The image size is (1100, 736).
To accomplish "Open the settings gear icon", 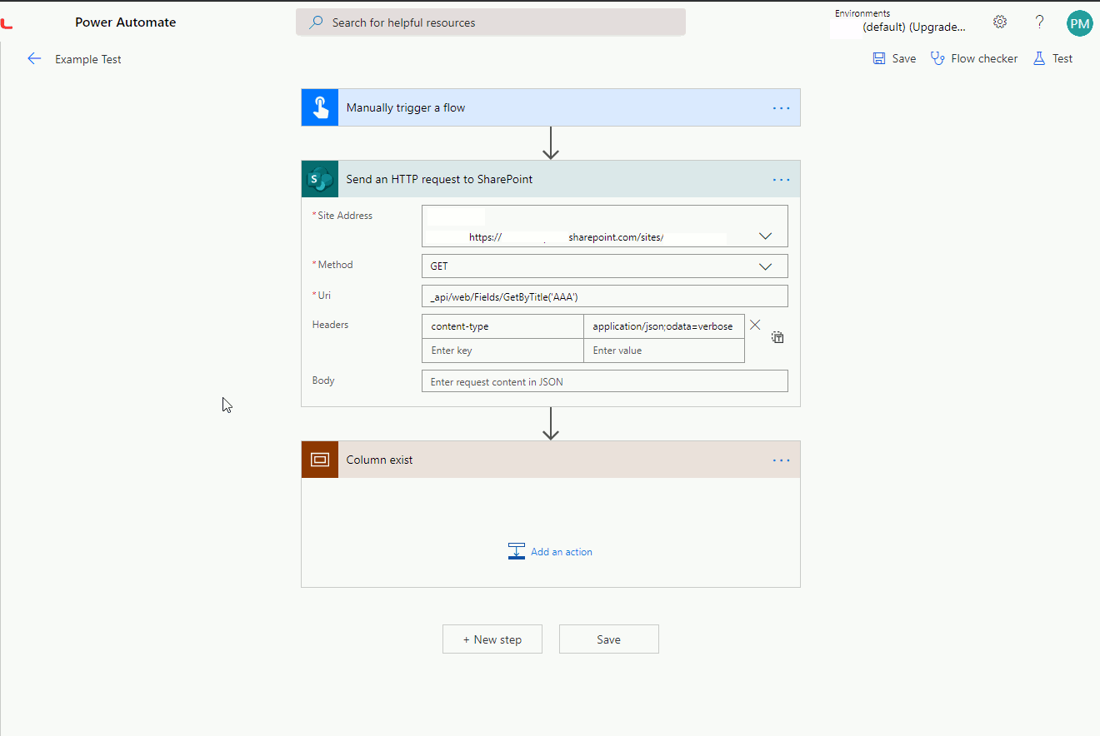I will (x=1000, y=22).
